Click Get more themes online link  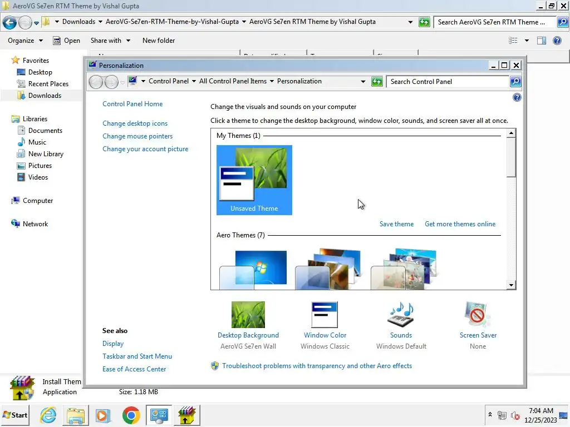pos(460,224)
